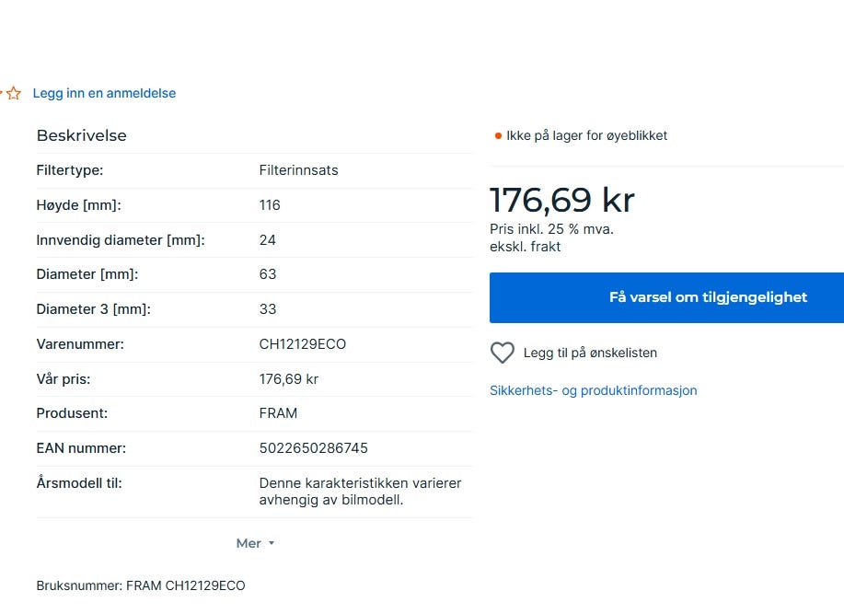Click the orange rating star icon

[14, 93]
